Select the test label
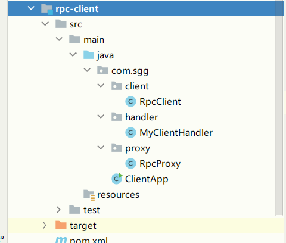 pos(92,210)
